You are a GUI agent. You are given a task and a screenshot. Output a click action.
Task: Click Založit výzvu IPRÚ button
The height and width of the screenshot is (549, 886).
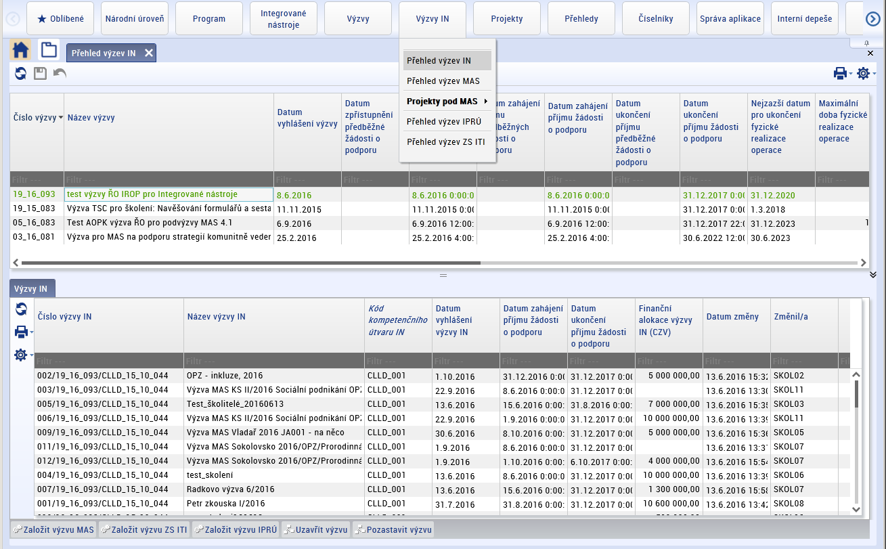click(x=236, y=529)
